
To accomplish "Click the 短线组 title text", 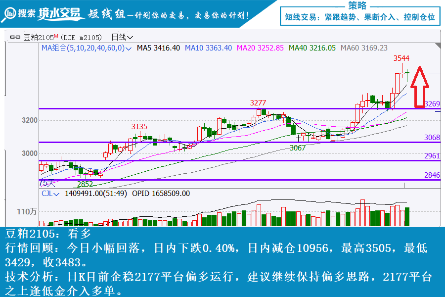I will 105,14.
